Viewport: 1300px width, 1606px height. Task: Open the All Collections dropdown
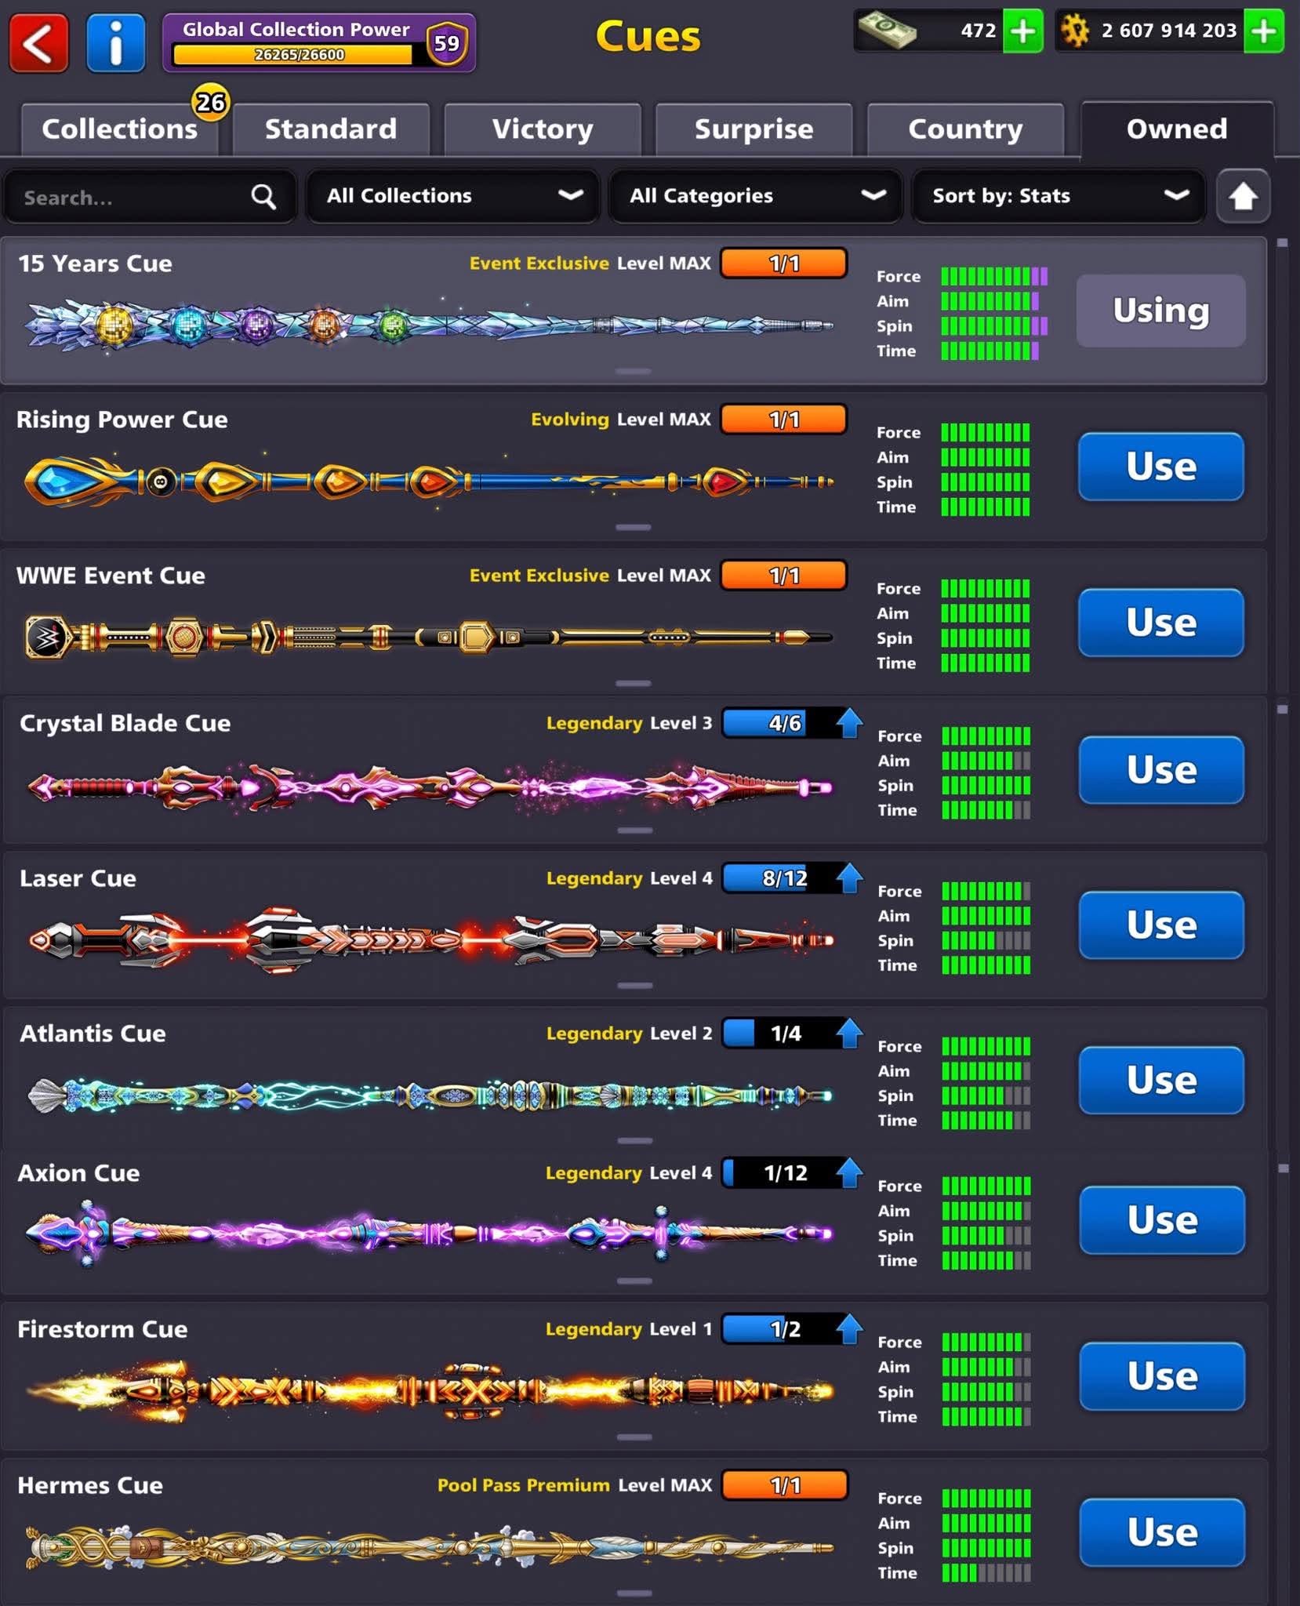coord(452,196)
